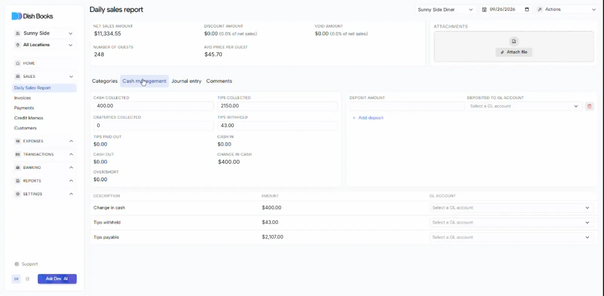Switch to the Categories tab
The image size is (604, 296).
pyautogui.click(x=105, y=81)
